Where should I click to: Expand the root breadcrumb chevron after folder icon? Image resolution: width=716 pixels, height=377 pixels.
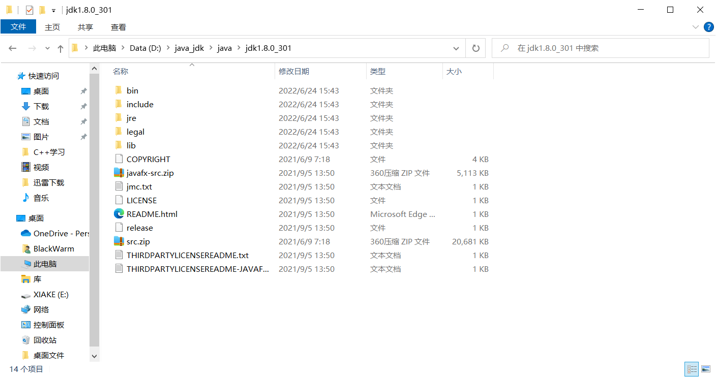click(x=86, y=48)
